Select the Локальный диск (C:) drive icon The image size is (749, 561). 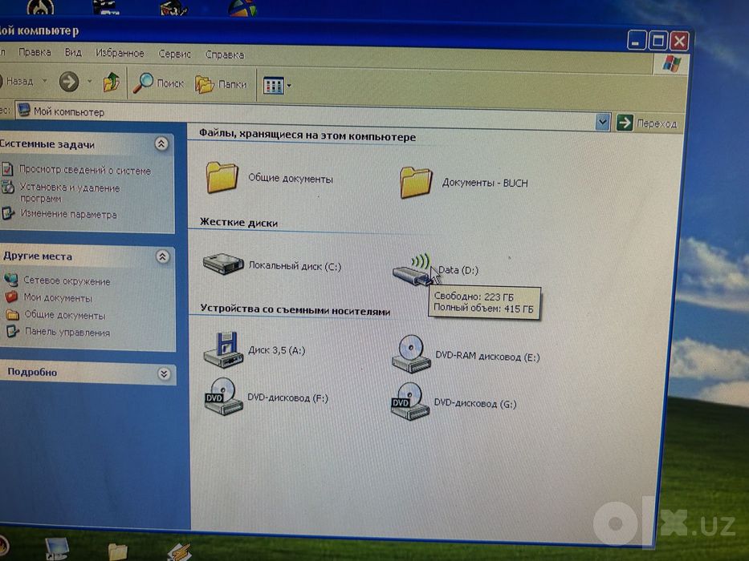pos(223,264)
